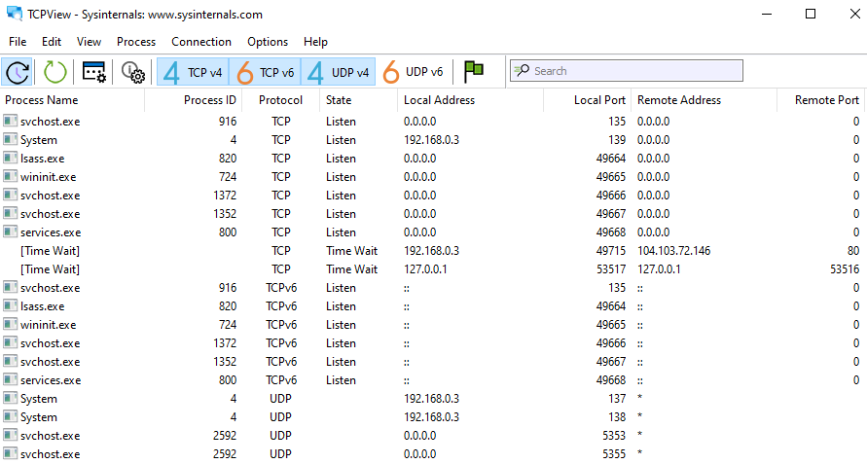867x464 pixels.
Task: Sort by State column header
Action: click(358, 100)
